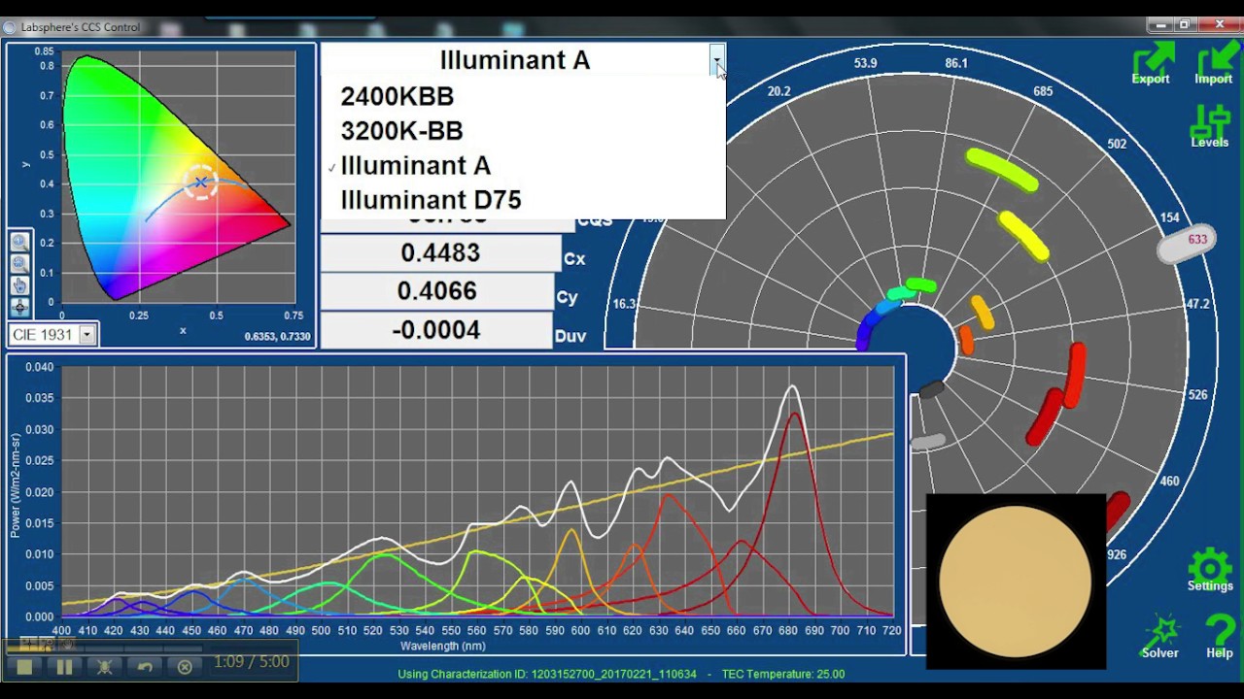Click the light gray channel bar below the dial
This screenshot has height=699, width=1244.
pyautogui.click(x=928, y=442)
